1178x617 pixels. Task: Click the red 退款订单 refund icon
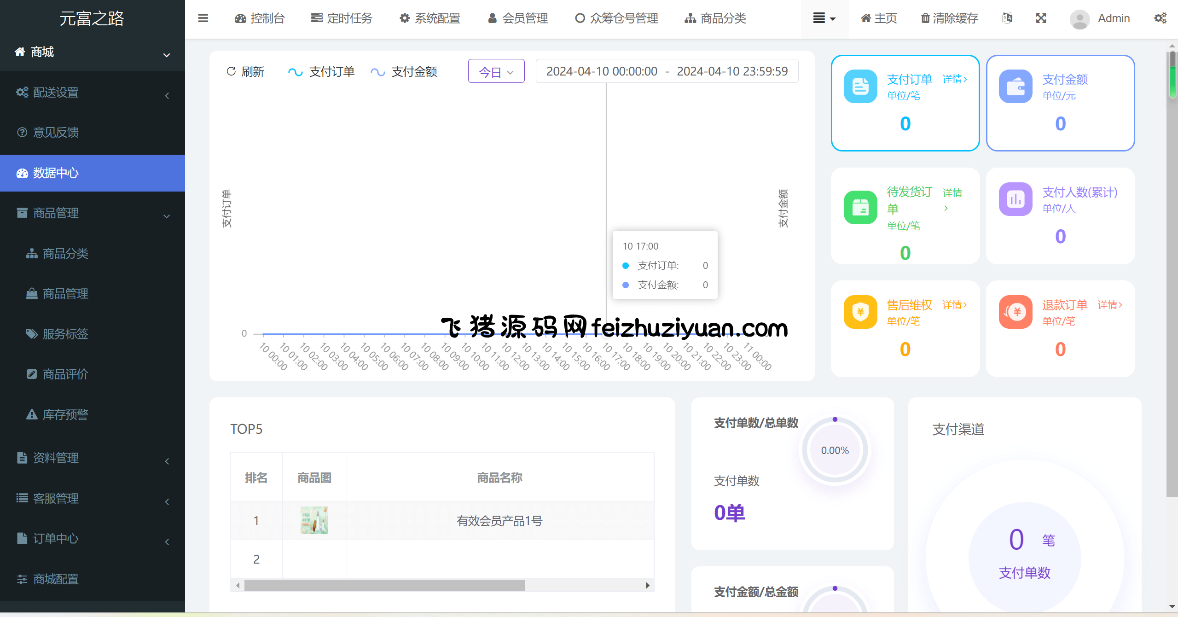pos(1015,312)
